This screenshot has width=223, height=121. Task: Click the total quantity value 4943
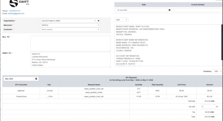coord(157,91)
